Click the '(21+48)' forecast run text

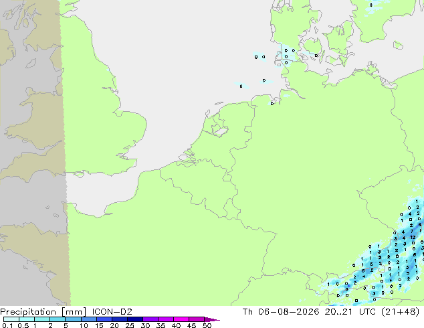point(401,312)
